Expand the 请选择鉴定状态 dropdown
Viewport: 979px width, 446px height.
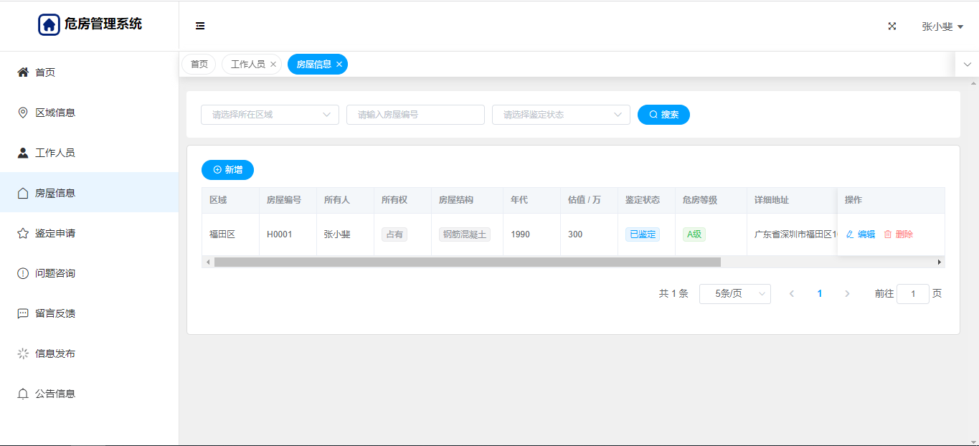click(x=561, y=115)
